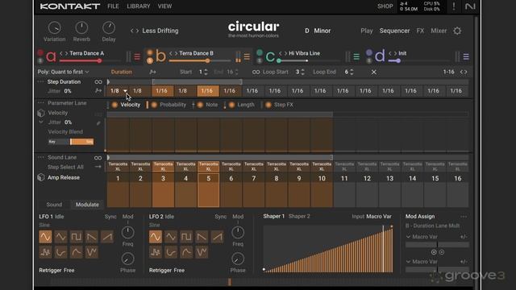
Task: Open the D Minor key selector
Action: click(318, 31)
